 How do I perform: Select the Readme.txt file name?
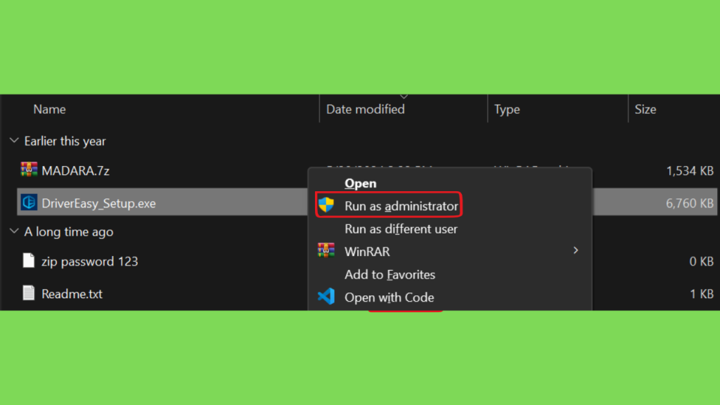(72, 294)
